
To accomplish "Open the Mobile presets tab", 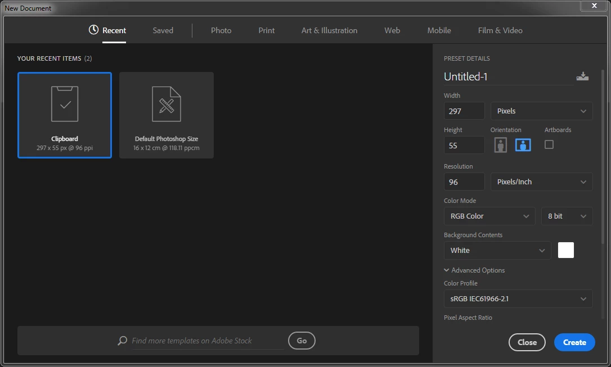I will (x=439, y=30).
